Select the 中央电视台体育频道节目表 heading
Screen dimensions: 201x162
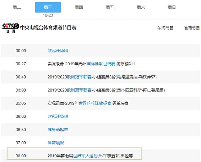tap(48, 28)
